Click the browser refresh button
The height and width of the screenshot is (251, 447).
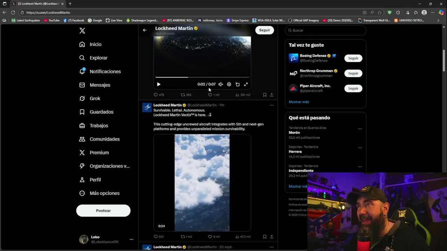[13, 13]
